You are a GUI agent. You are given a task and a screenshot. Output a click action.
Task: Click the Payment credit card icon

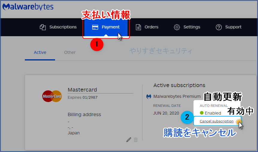click(95, 27)
